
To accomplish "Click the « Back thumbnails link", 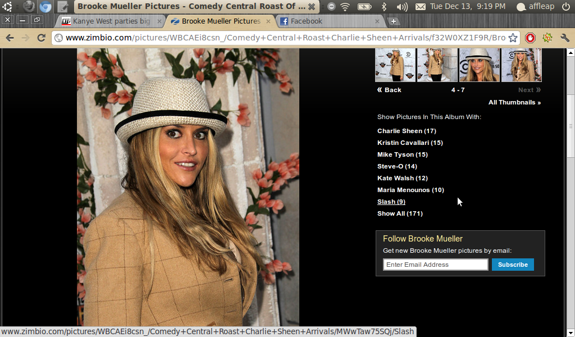I will 389,90.
